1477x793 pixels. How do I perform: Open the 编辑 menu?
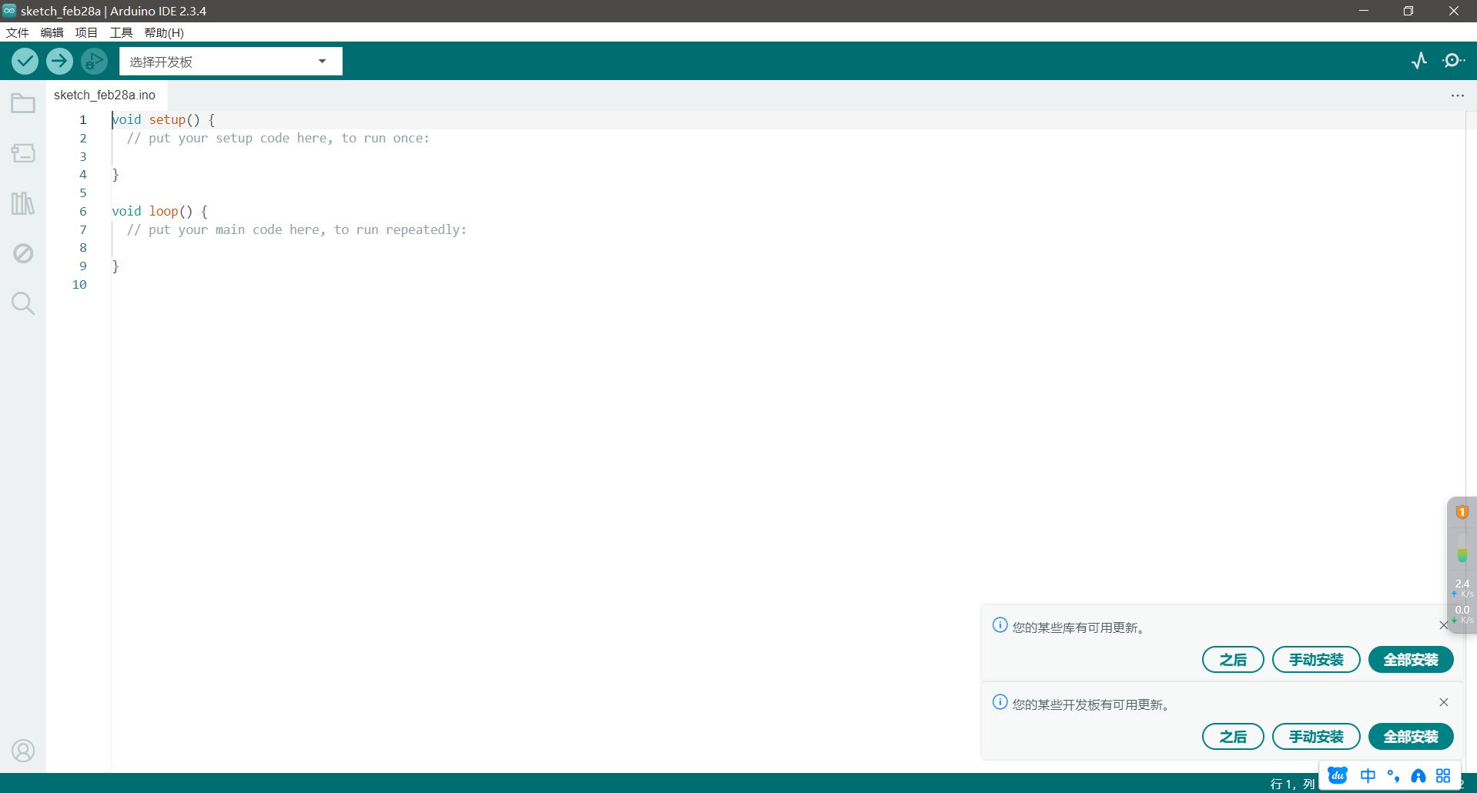click(x=52, y=32)
